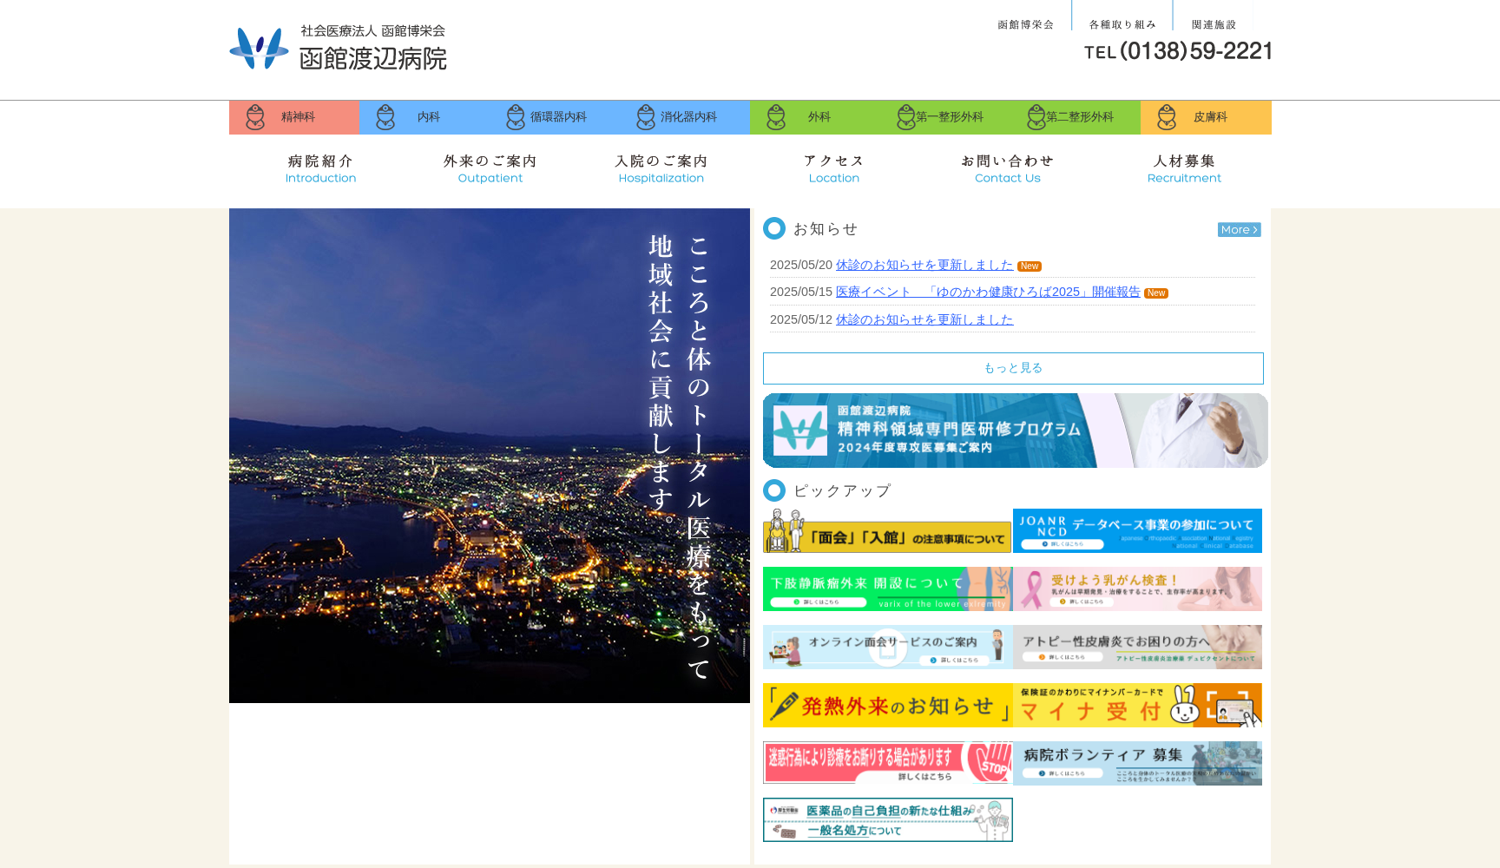Screen dimensions: 1500x868
Task: Click the More button beside お知らせ
Action: [x=1239, y=230]
